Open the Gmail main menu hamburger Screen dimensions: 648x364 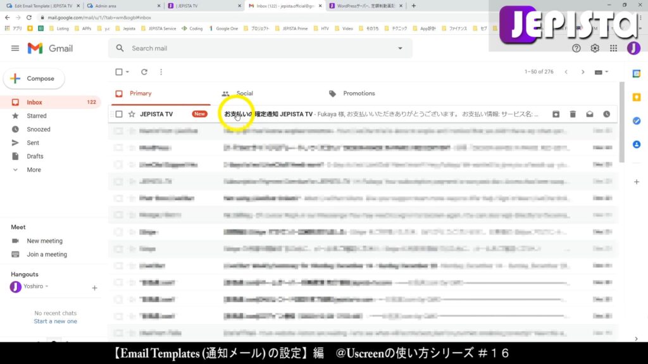point(15,48)
